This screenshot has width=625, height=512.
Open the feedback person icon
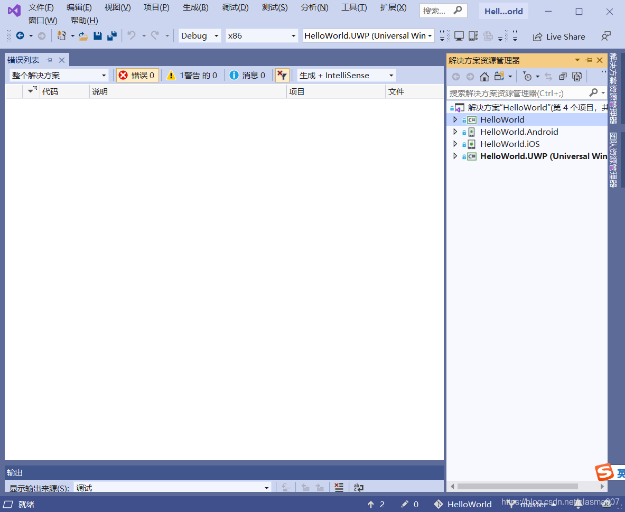click(606, 36)
